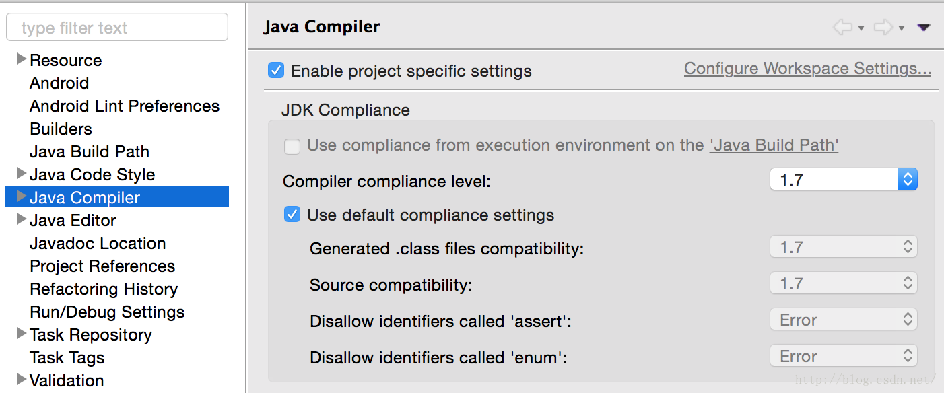Image resolution: width=944 pixels, height=393 pixels.
Task: Select Android Lint Preferences item
Action: [125, 106]
